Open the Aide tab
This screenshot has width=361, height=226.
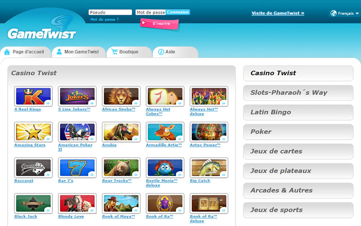[x=176, y=52]
